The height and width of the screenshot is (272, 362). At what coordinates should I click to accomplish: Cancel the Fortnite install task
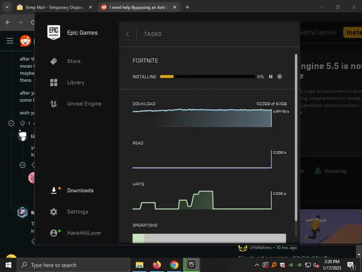pyautogui.click(x=280, y=76)
